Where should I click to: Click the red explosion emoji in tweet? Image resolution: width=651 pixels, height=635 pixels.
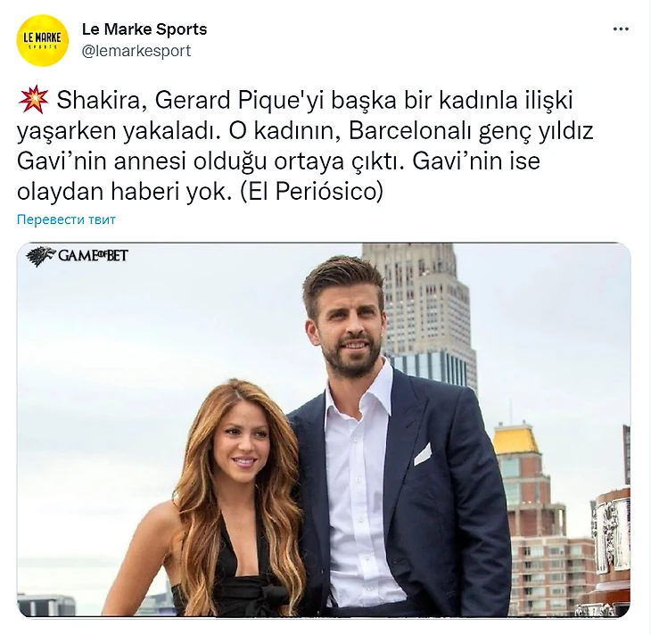(33, 99)
